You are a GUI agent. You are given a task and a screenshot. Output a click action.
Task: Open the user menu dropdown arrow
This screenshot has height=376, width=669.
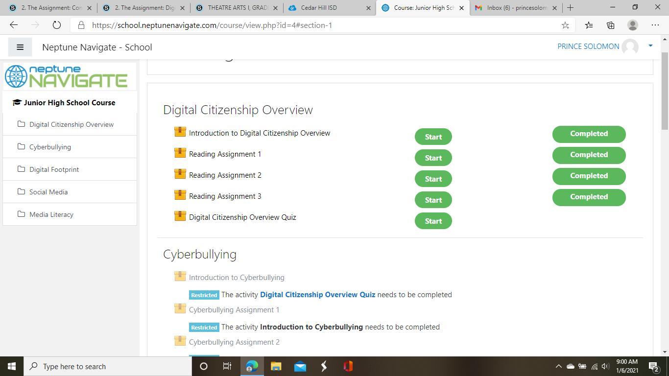tap(650, 46)
